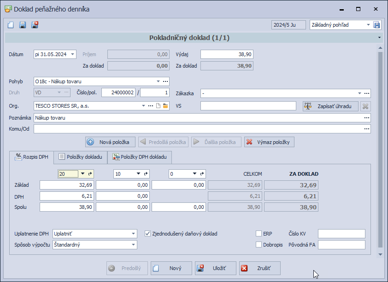The image size is (388, 282).
Task: Save the current view layout icon
Action: tap(376, 25)
